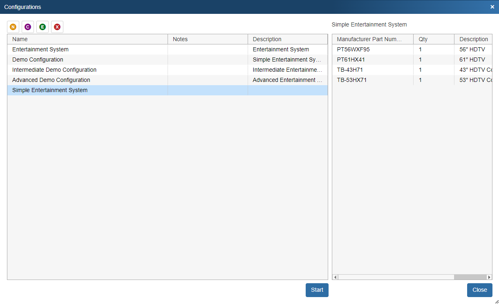Click the Notes column header
The image size is (499, 304).
[x=208, y=39]
